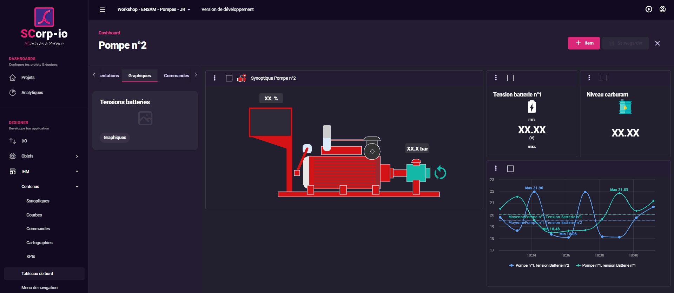Tick the Tension batterie n°1 widget checkbox
Image resolution: width=674 pixels, height=293 pixels.
[x=510, y=78]
